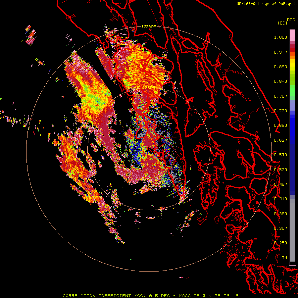
Task: Click the 0.680 scale value
Action: (280, 125)
